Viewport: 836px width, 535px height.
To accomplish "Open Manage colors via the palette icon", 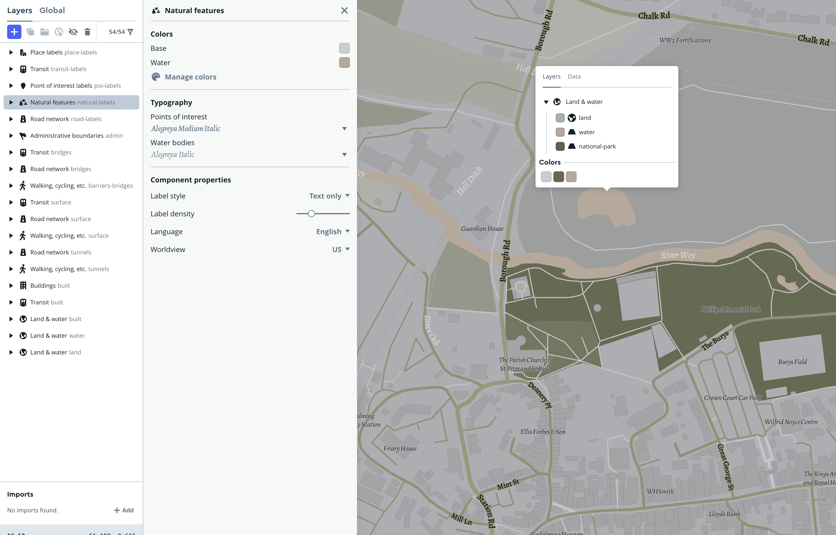I will [x=156, y=77].
